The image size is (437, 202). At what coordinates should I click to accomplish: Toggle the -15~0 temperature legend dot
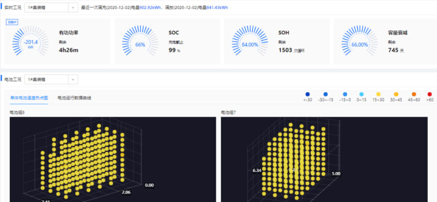[x=345, y=94]
